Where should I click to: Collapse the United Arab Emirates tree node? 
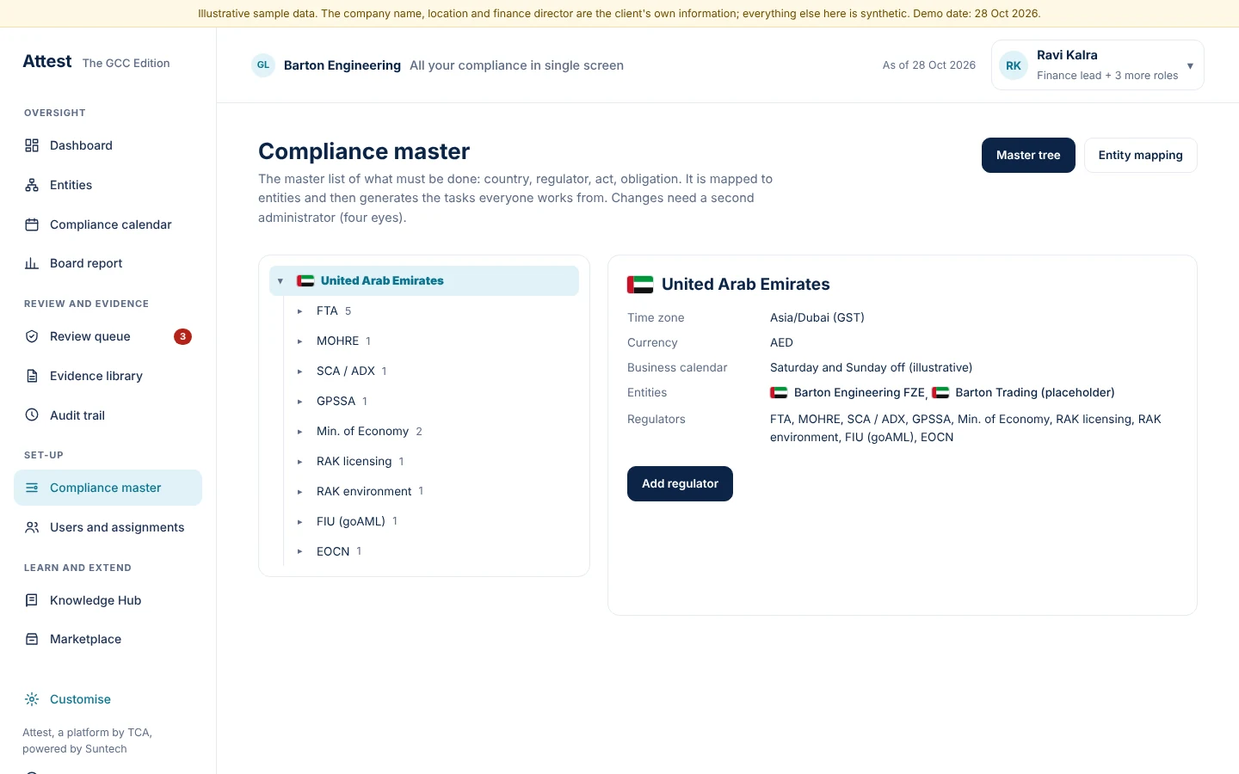coord(280,281)
